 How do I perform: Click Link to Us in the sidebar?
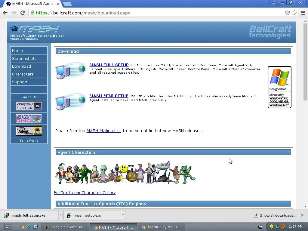tap(29, 97)
